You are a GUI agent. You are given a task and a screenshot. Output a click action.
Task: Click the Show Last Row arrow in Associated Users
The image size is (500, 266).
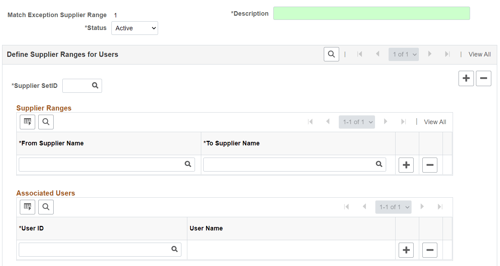click(440, 207)
